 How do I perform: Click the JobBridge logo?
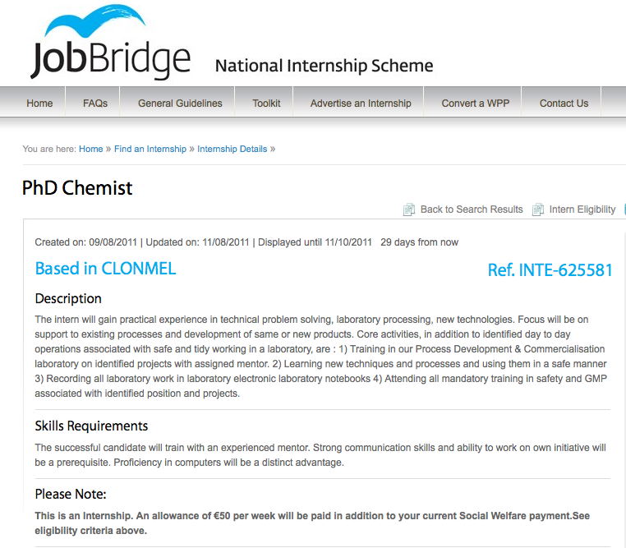click(x=109, y=45)
